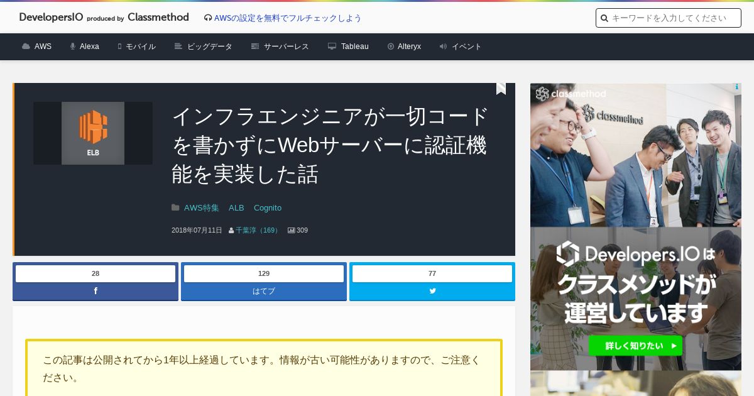Click the notice text この記事は公開されてから1年以上経過

click(x=261, y=369)
